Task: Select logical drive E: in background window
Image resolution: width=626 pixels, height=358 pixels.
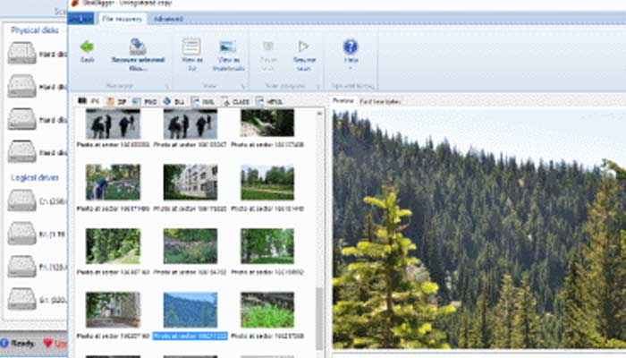Action: point(37,234)
